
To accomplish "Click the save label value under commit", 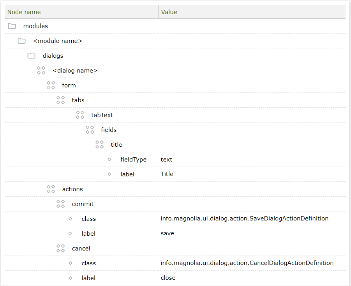I will (166, 233).
